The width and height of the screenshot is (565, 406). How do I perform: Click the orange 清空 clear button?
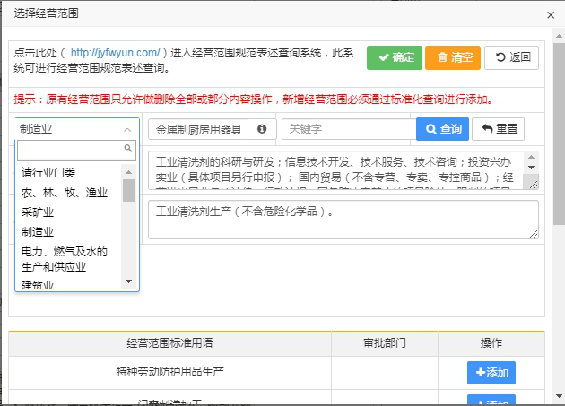coord(454,57)
